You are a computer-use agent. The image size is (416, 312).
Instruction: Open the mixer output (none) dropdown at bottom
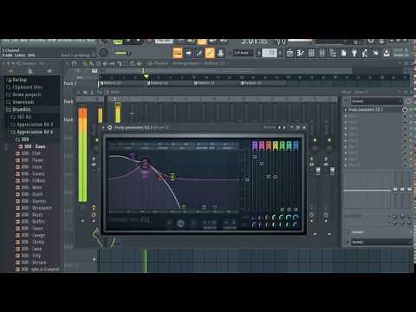click(x=381, y=242)
